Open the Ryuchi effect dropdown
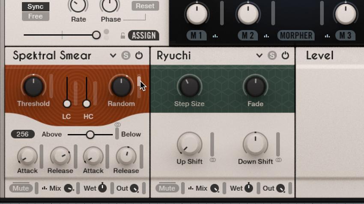Screen dimensions: 364x204 (x=259, y=55)
